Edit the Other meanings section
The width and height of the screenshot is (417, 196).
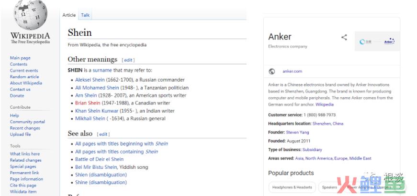point(128,60)
